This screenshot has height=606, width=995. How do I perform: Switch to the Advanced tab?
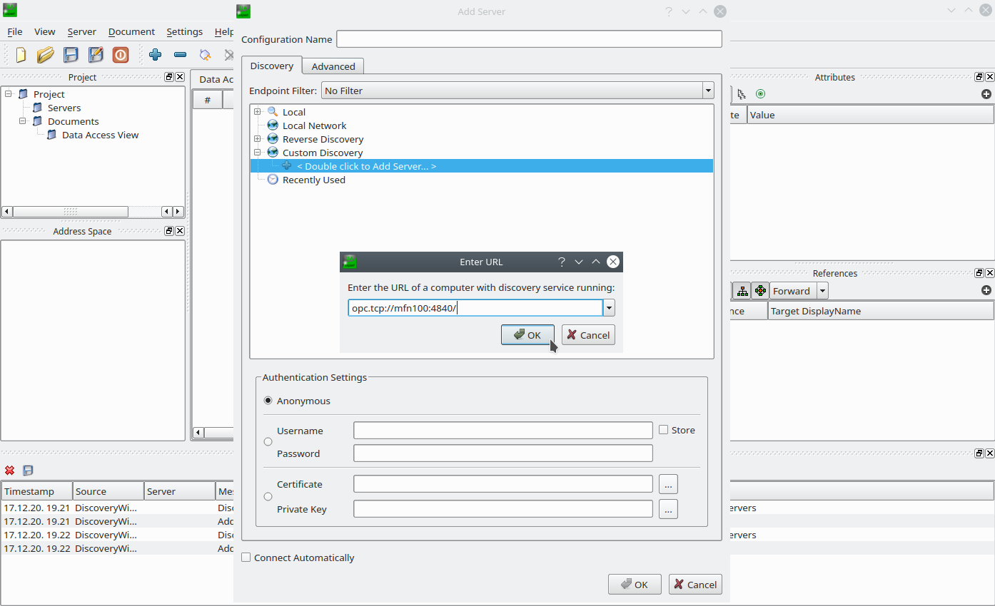click(x=333, y=66)
